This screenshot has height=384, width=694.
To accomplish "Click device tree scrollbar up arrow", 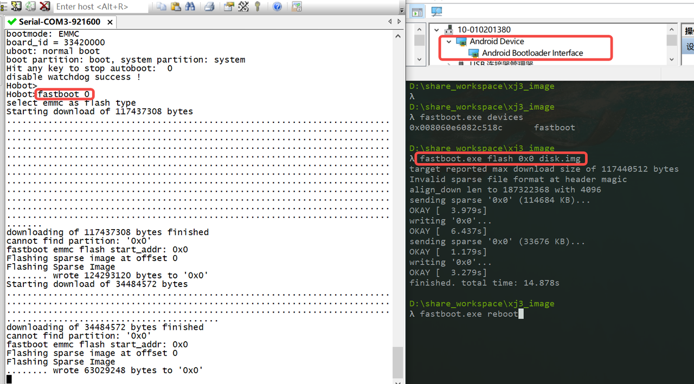I will (x=672, y=29).
